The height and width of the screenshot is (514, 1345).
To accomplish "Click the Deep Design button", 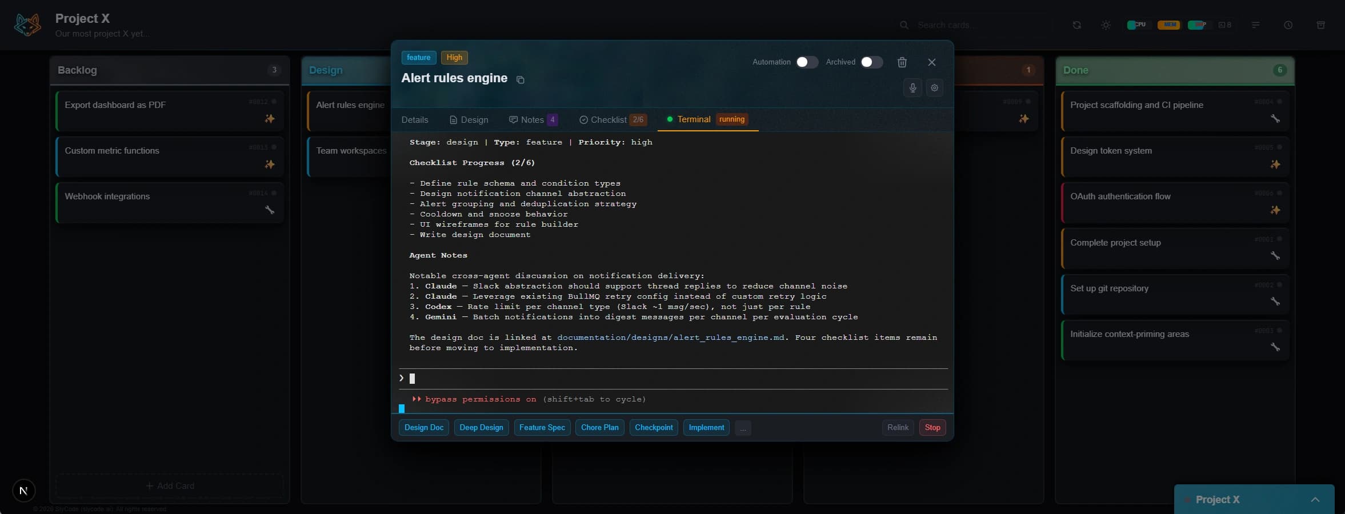I will [x=481, y=428].
